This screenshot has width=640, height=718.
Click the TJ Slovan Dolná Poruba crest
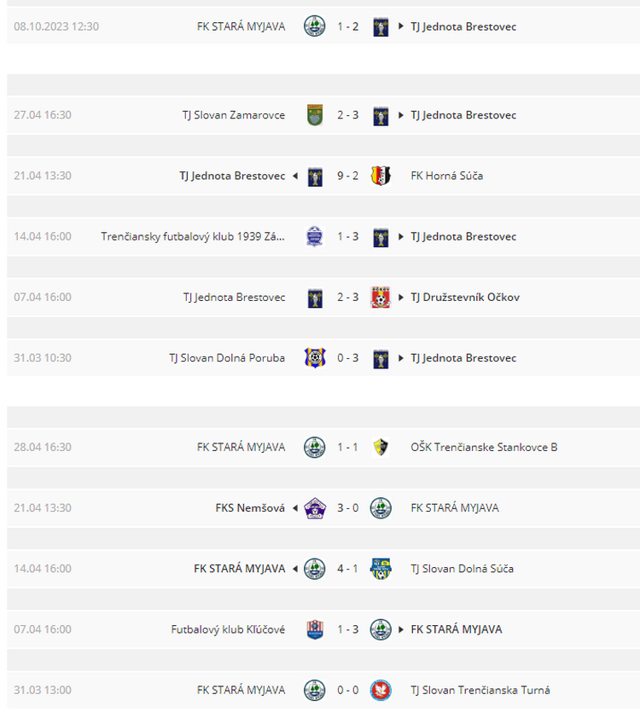click(x=315, y=358)
